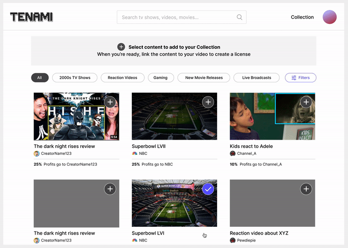The image size is (348, 248).
Task: Open The Dark Knight Rises thumbnail
Action: (x=77, y=116)
